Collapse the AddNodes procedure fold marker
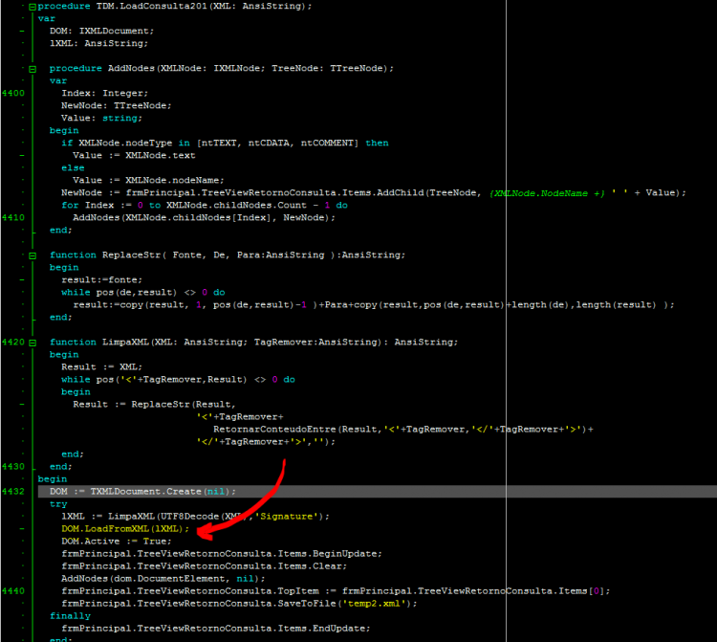Screen dimensions: 717x642 point(33,69)
